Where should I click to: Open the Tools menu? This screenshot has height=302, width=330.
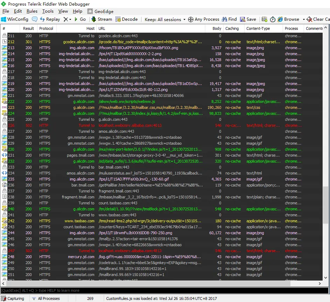coord(48,11)
